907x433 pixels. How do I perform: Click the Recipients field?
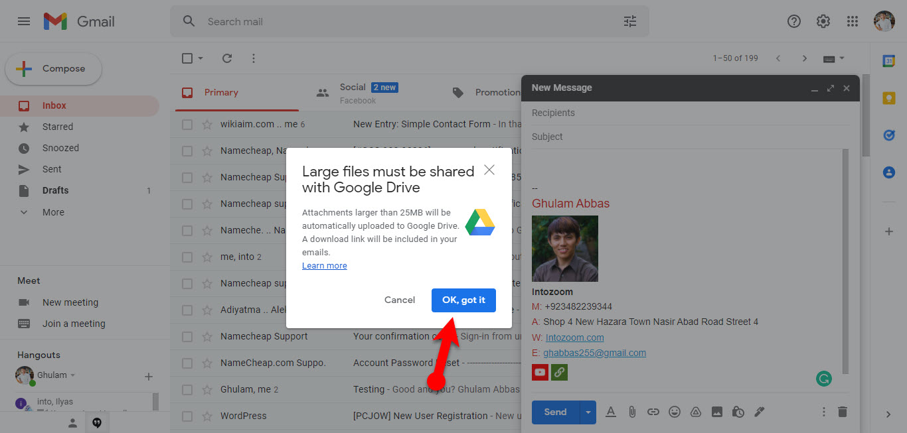click(691, 113)
